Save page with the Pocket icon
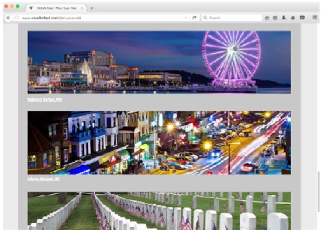This screenshot has width=321, height=230. pyautogui.click(x=302, y=18)
